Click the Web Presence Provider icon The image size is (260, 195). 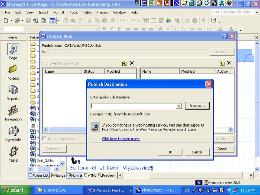95,127
